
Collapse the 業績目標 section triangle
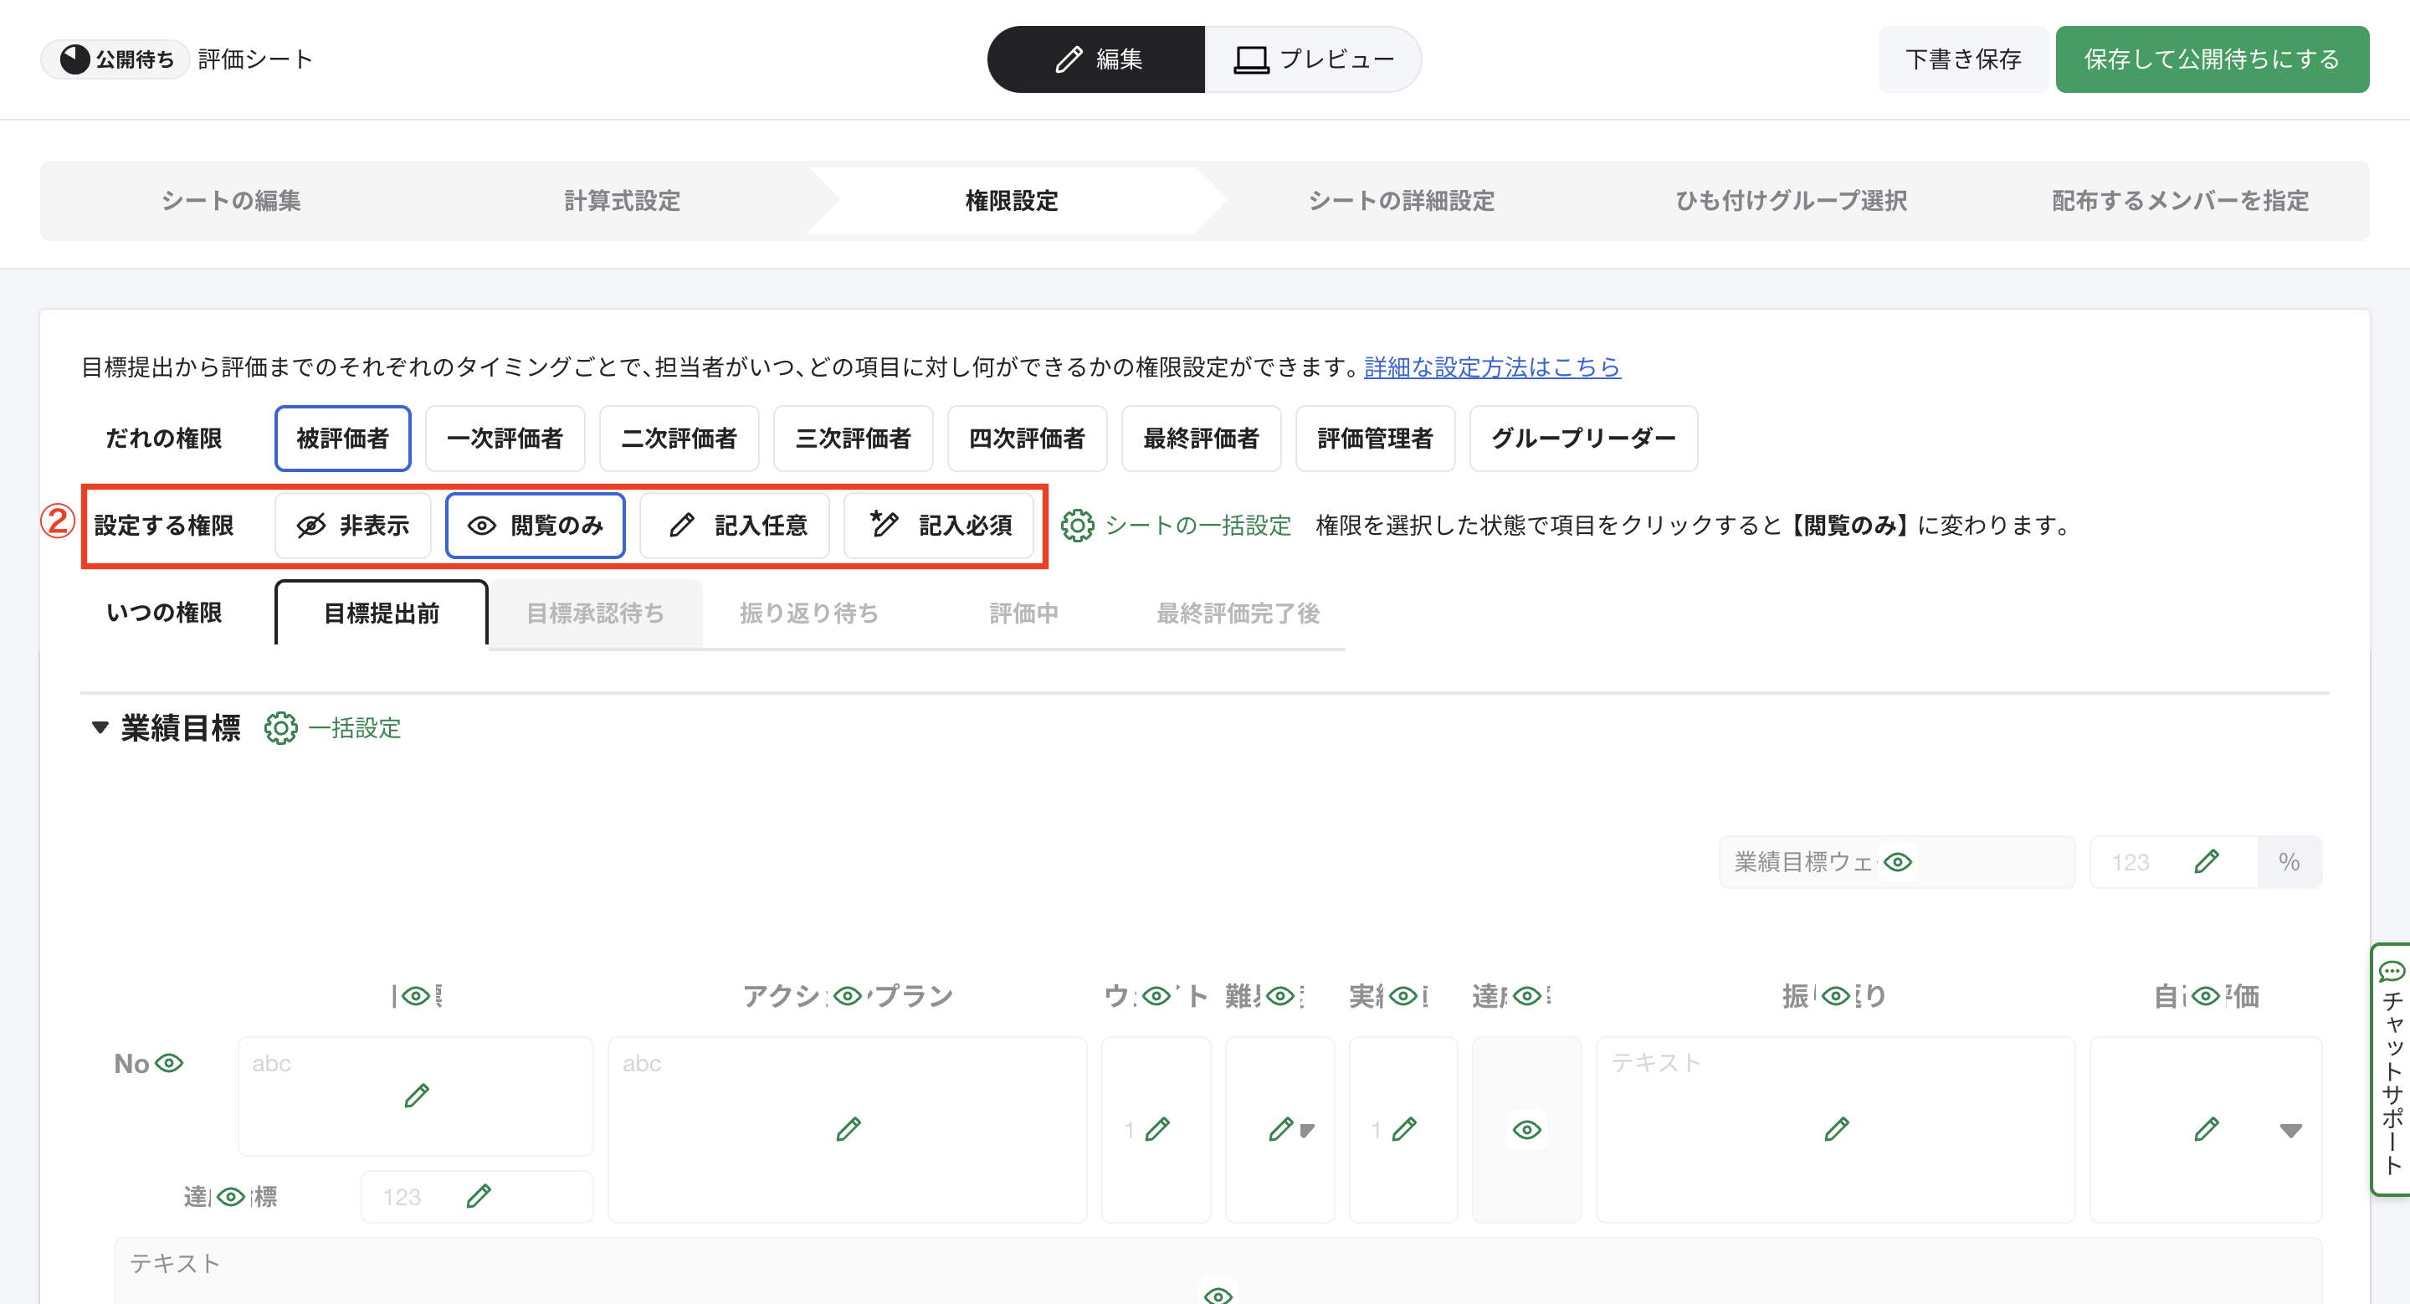pos(100,728)
